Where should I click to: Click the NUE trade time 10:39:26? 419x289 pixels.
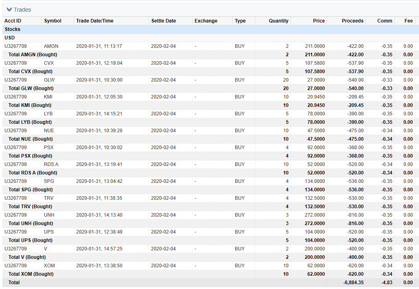click(113, 131)
